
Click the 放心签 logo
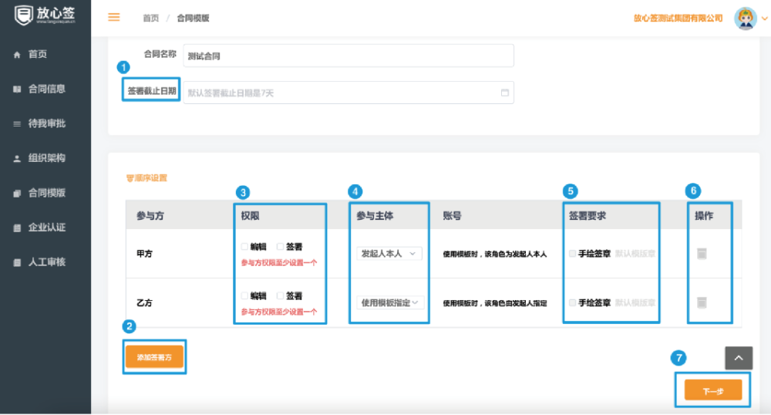[45, 15]
